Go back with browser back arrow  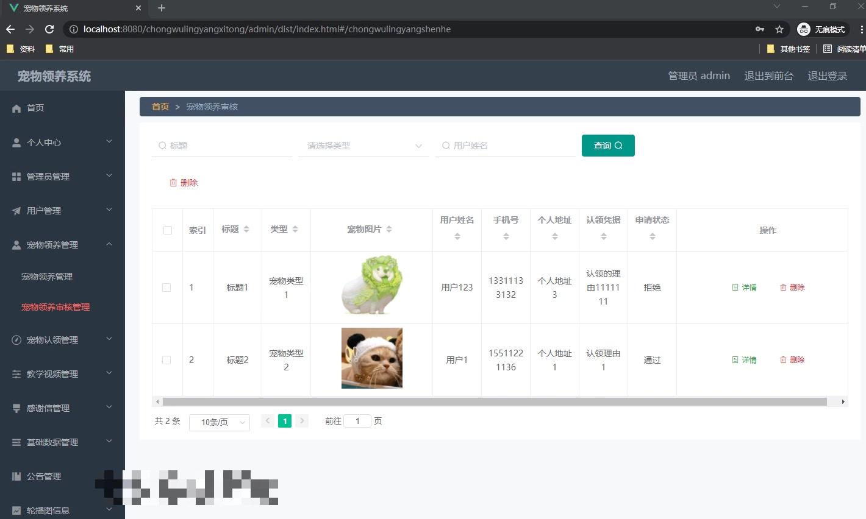click(10, 29)
